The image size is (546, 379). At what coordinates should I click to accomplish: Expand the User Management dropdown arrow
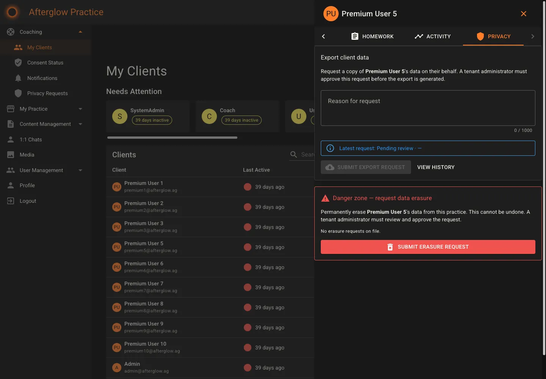(80, 170)
